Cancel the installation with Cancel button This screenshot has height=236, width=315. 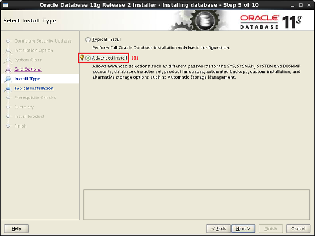(298, 229)
